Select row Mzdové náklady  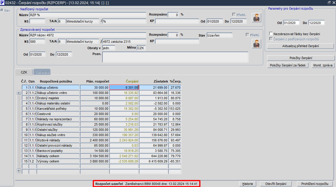pyautogui.click(x=58, y=140)
